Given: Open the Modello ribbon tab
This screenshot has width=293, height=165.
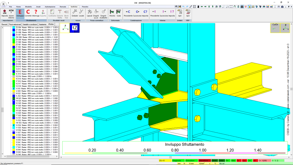Looking at the screenshot, I should click(28, 7).
